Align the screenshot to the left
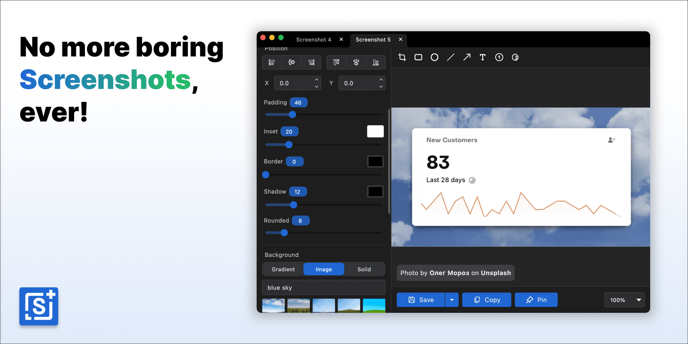Viewport: 688px width, 344px height. pos(272,62)
